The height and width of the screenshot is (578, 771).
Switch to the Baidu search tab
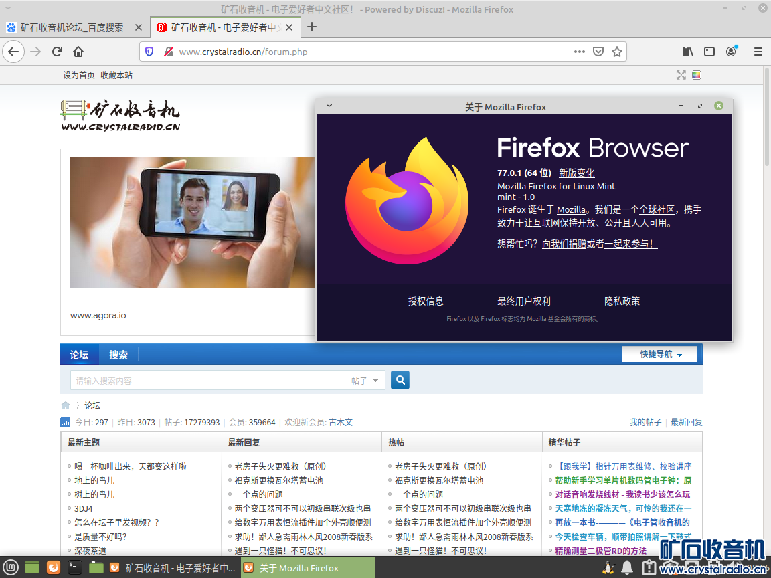click(72, 27)
